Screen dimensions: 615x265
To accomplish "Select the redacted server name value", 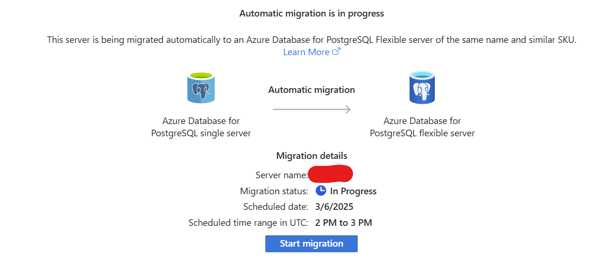I will [x=330, y=174].
